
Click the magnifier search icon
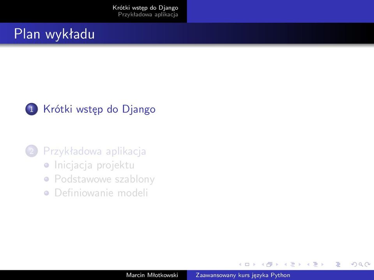[361, 265]
